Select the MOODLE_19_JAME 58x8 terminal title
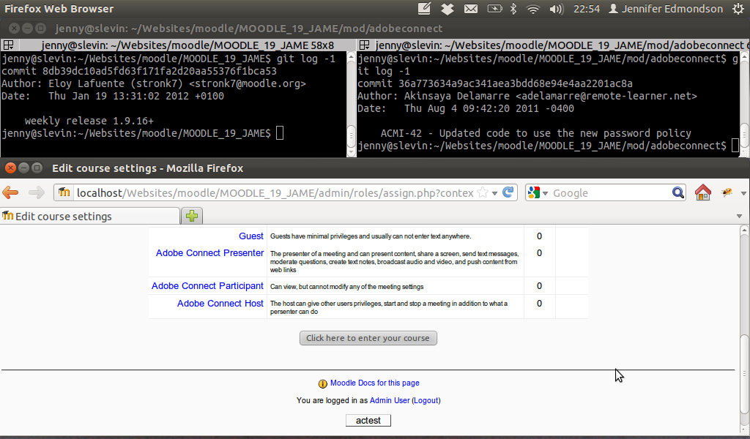750x439 pixels. [187, 45]
